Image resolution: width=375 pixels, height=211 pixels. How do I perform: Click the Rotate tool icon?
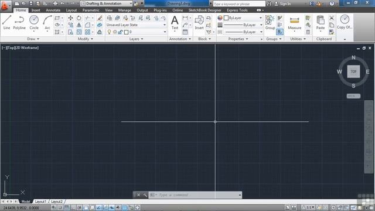pyautogui.click(x=79, y=18)
